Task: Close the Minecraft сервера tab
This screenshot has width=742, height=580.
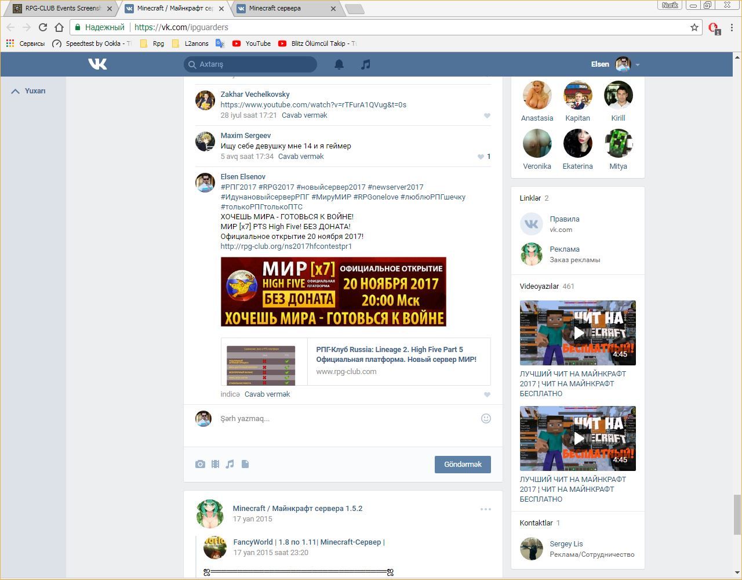Action: click(x=333, y=9)
